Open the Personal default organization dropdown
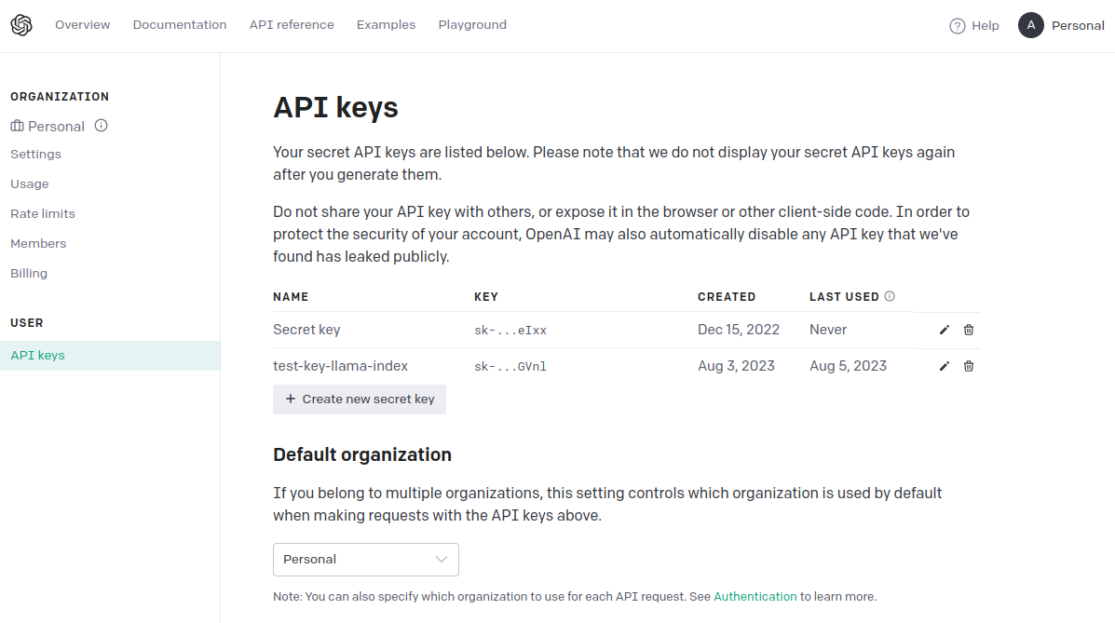The width and height of the screenshot is (1115, 623). tap(365, 559)
